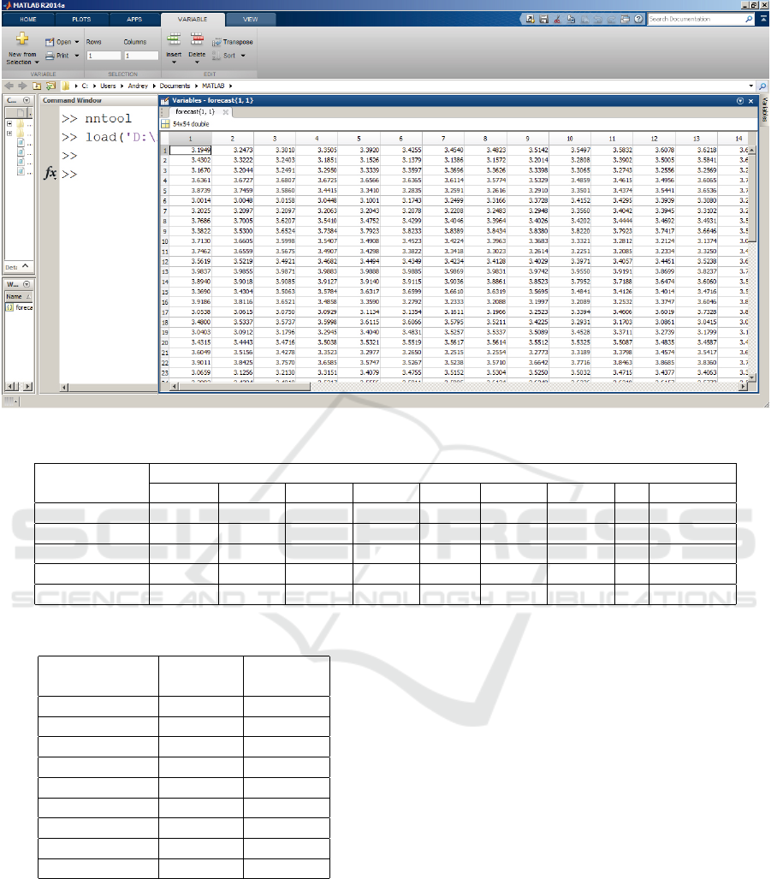Switch to the PLOTS tab
The image size is (771, 879).
point(81,18)
